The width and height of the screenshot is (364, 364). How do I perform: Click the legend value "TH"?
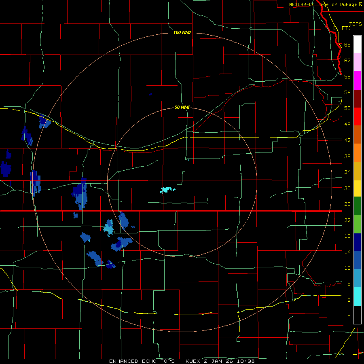click(x=347, y=316)
